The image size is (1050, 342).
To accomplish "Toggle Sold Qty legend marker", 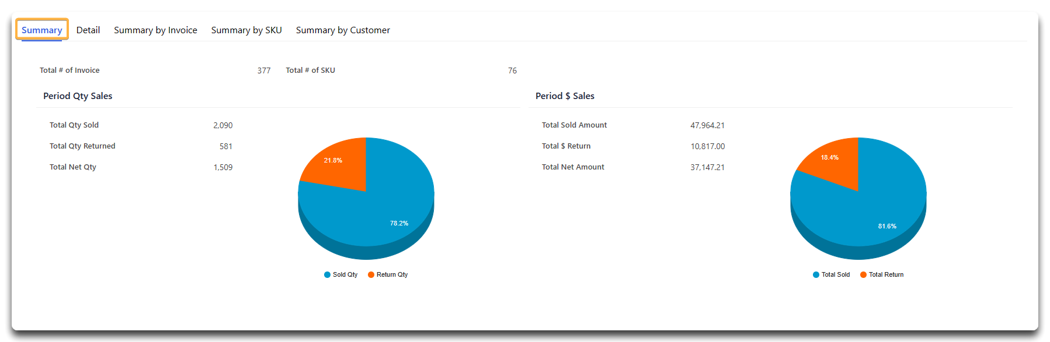I will (x=328, y=275).
